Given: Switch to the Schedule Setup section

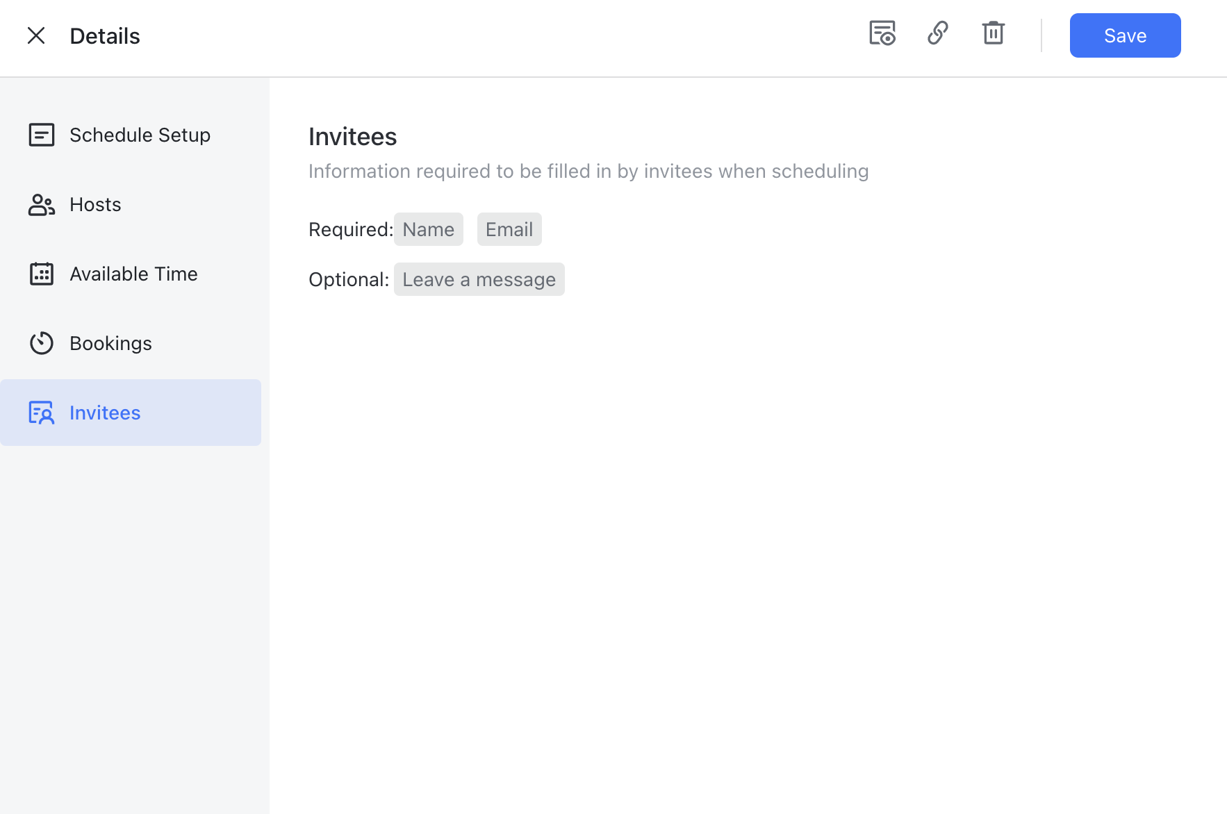Looking at the screenshot, I should tap(140, 135).
